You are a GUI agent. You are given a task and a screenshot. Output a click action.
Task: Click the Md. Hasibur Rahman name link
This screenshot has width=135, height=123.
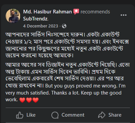[48, 12]
